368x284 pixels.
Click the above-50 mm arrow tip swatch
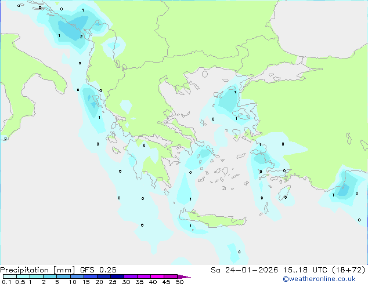pos(184,277)
